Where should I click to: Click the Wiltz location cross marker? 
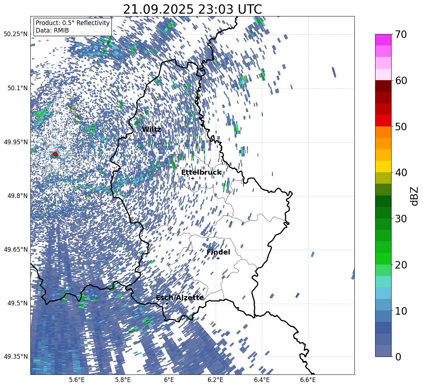(x=154, y=135)
